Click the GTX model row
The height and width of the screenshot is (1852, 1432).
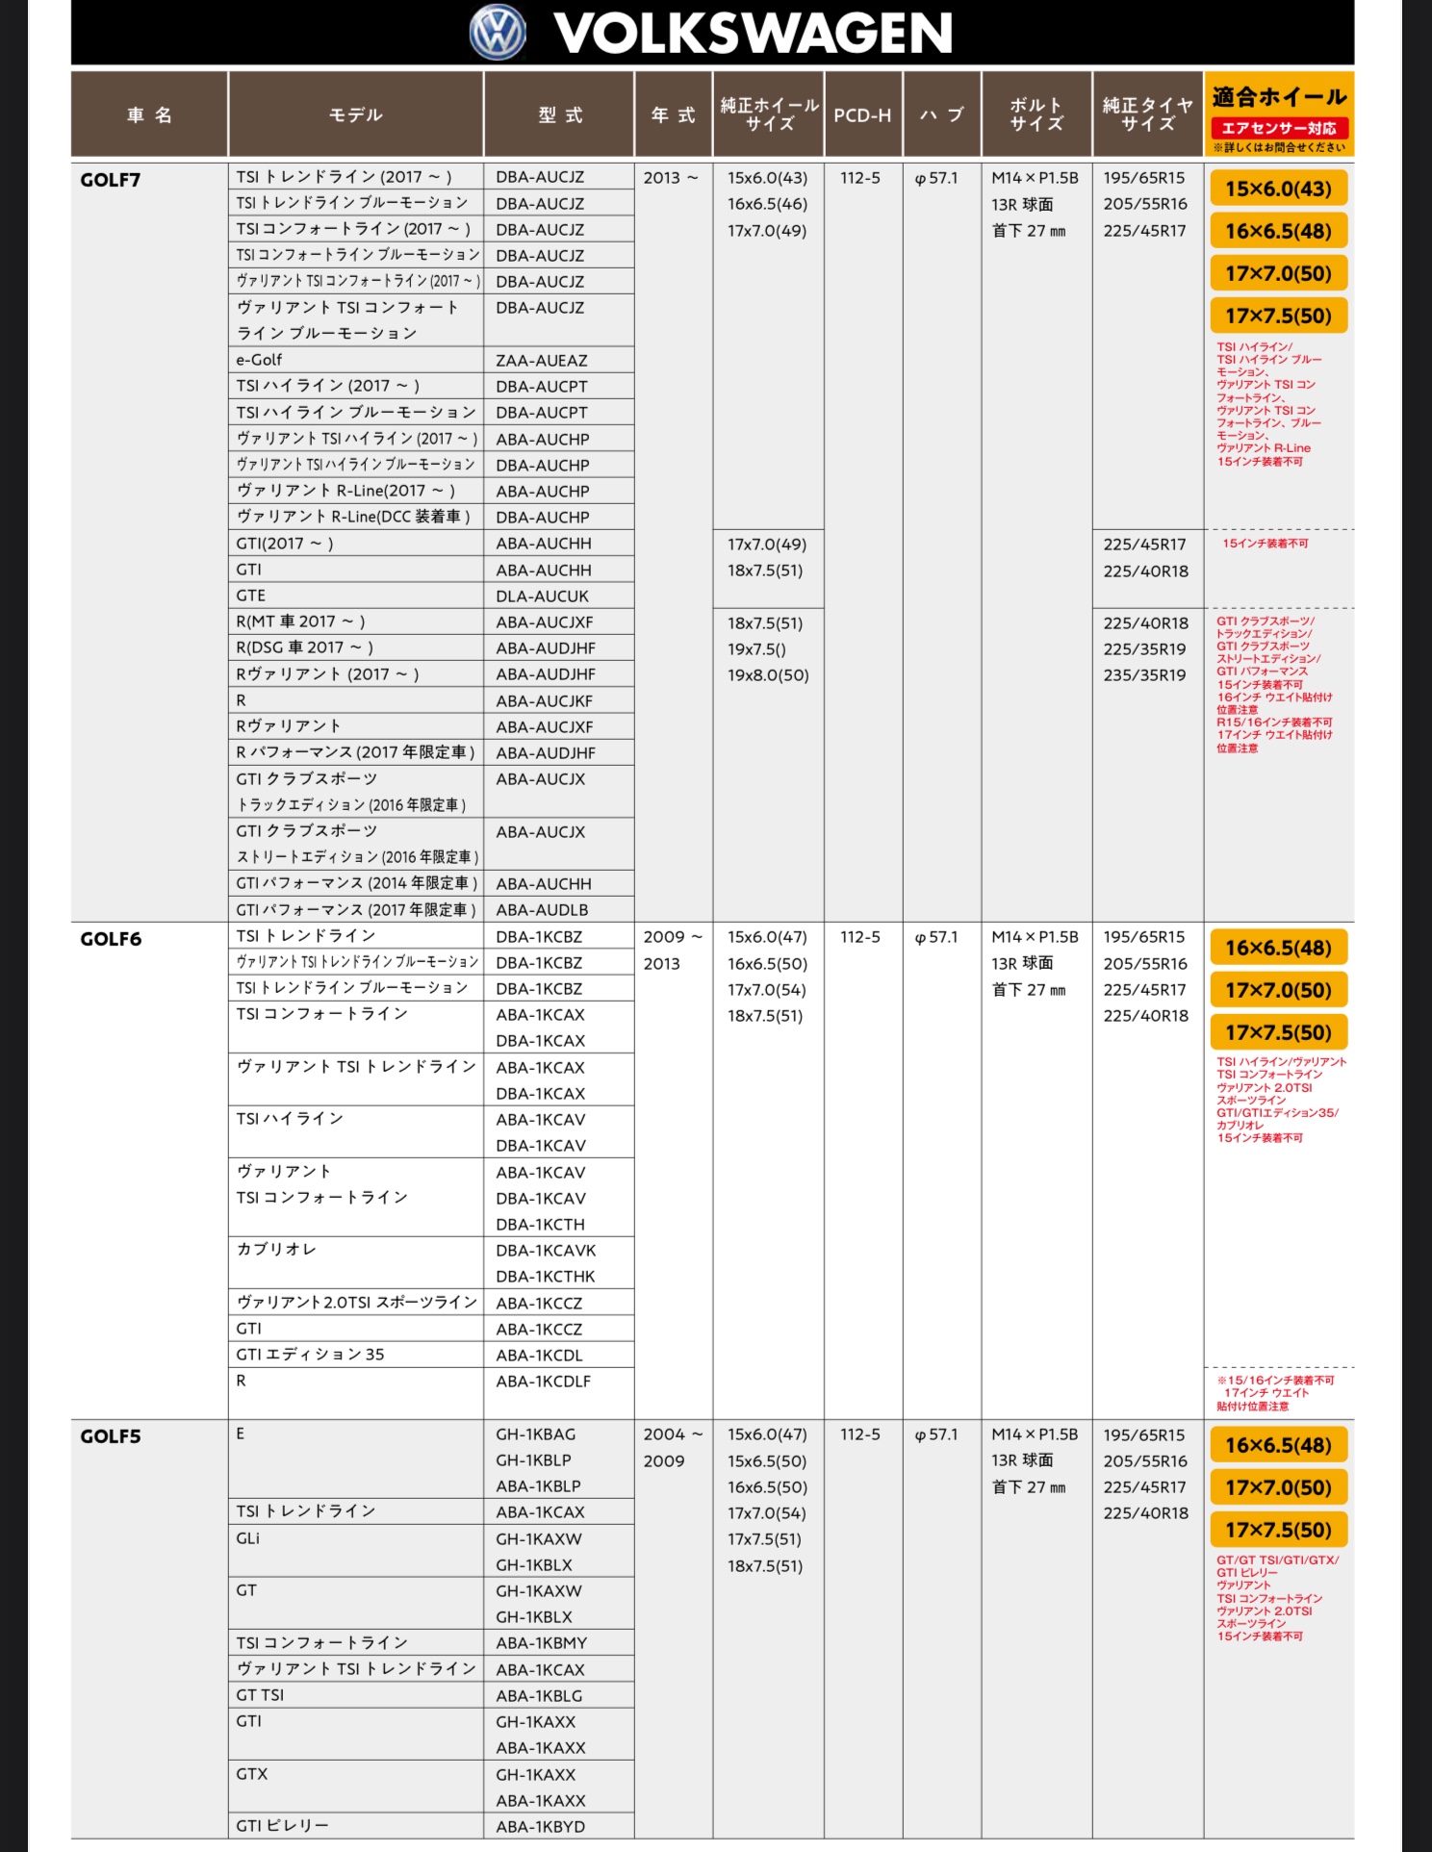click(x=356, y=1787)
